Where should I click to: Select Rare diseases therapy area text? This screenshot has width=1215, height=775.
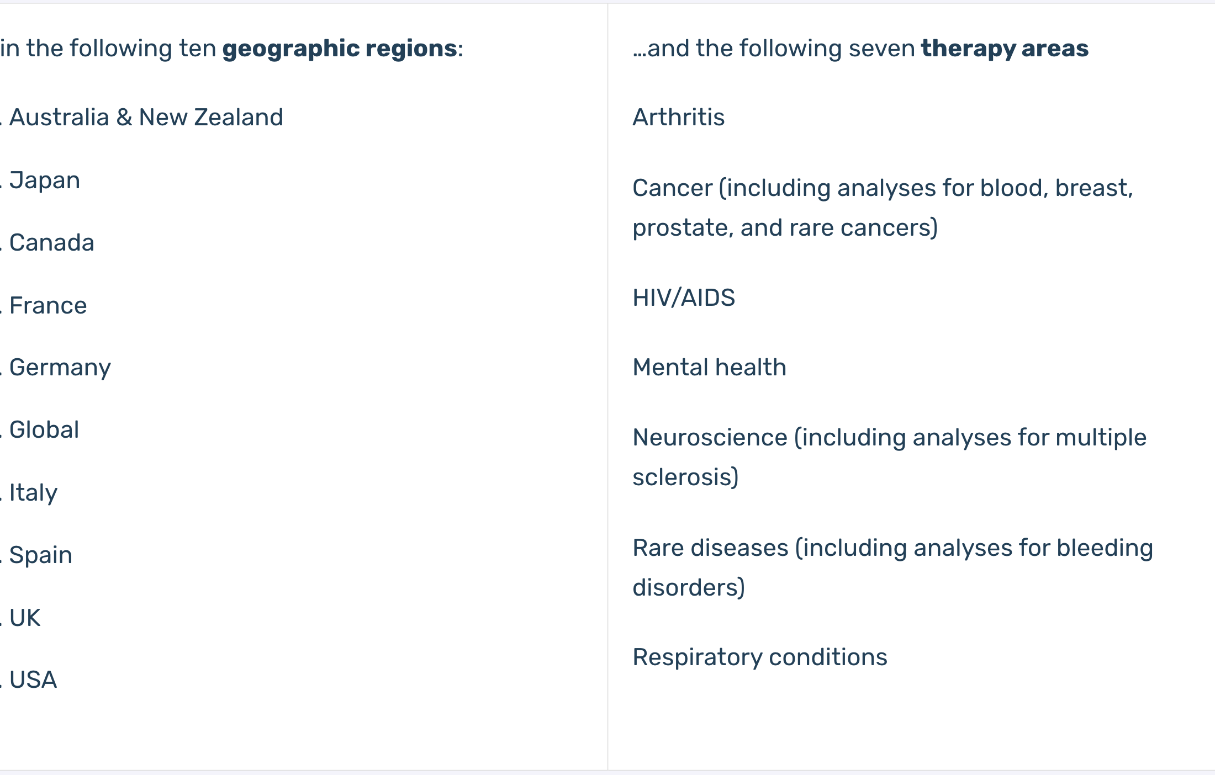coord(893,567)
